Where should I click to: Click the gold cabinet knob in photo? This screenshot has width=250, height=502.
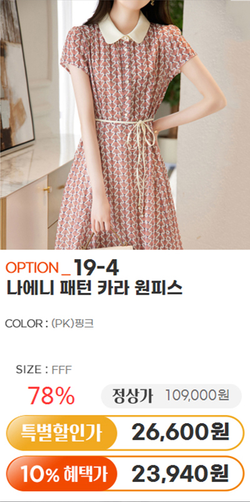point(47,190)
